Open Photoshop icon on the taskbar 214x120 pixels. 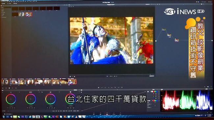(7, 117)
